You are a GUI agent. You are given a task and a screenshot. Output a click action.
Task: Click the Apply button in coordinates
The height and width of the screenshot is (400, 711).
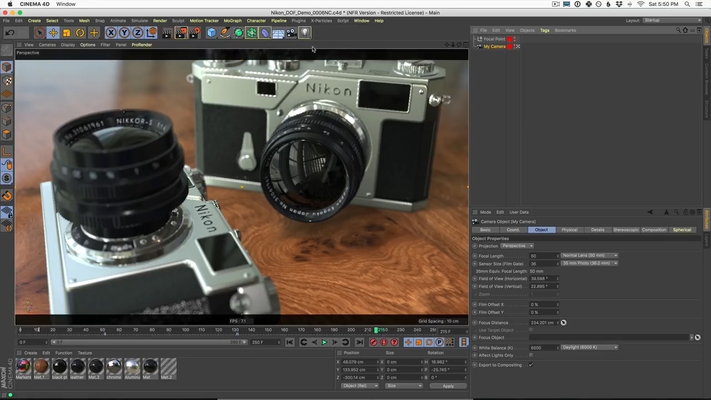coord(448,386)
